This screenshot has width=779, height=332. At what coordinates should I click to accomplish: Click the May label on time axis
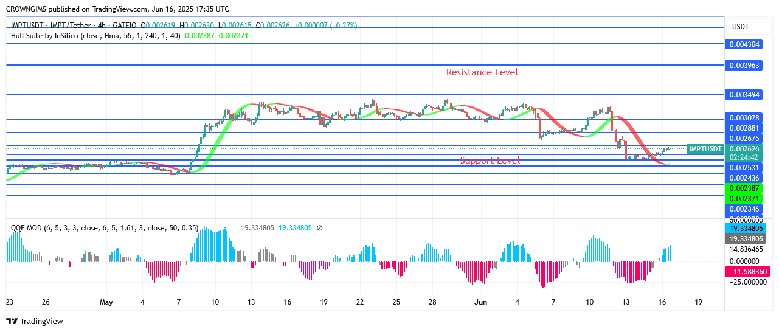pos(106,302)
